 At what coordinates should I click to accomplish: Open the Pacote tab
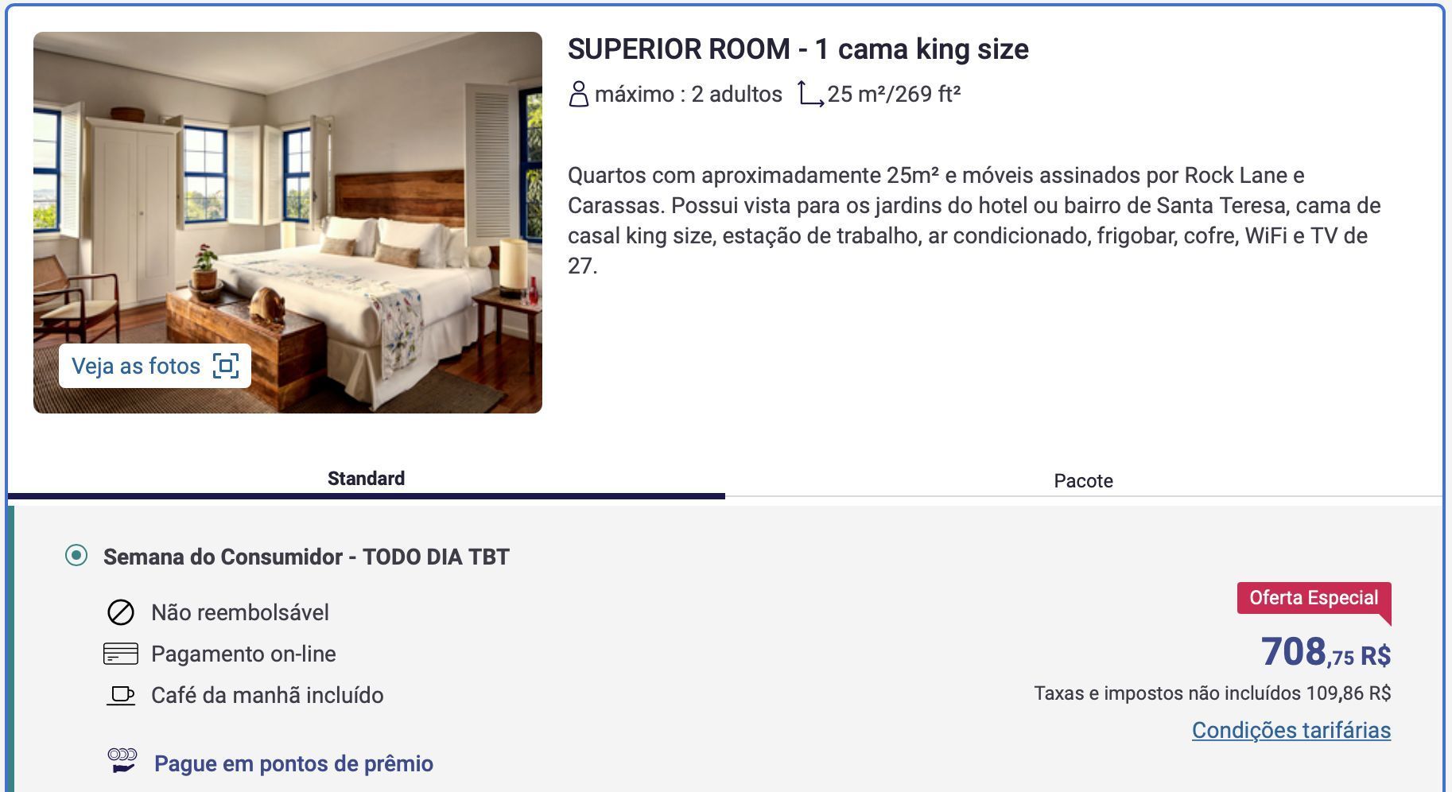pos(1083,481)
